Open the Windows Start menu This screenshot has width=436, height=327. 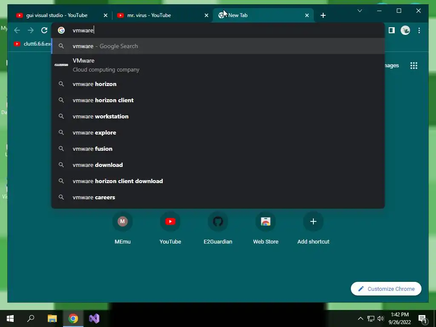10,318
